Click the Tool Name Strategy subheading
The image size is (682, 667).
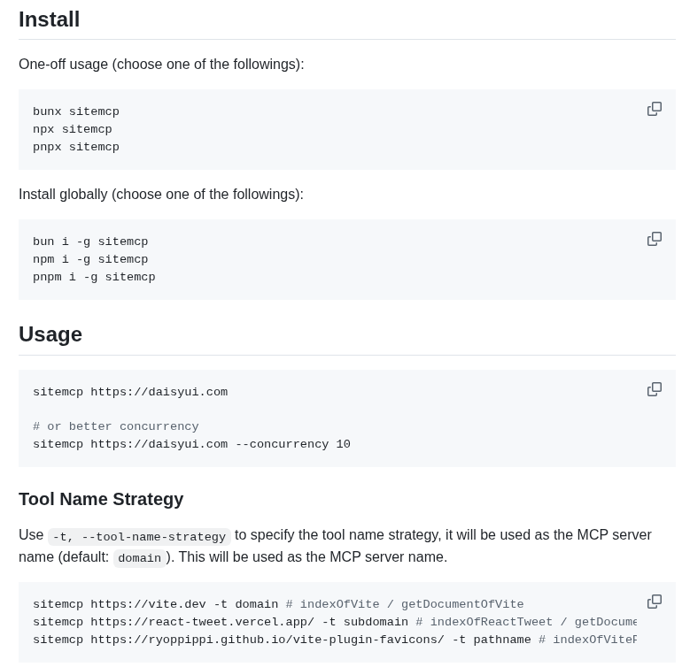101,499
